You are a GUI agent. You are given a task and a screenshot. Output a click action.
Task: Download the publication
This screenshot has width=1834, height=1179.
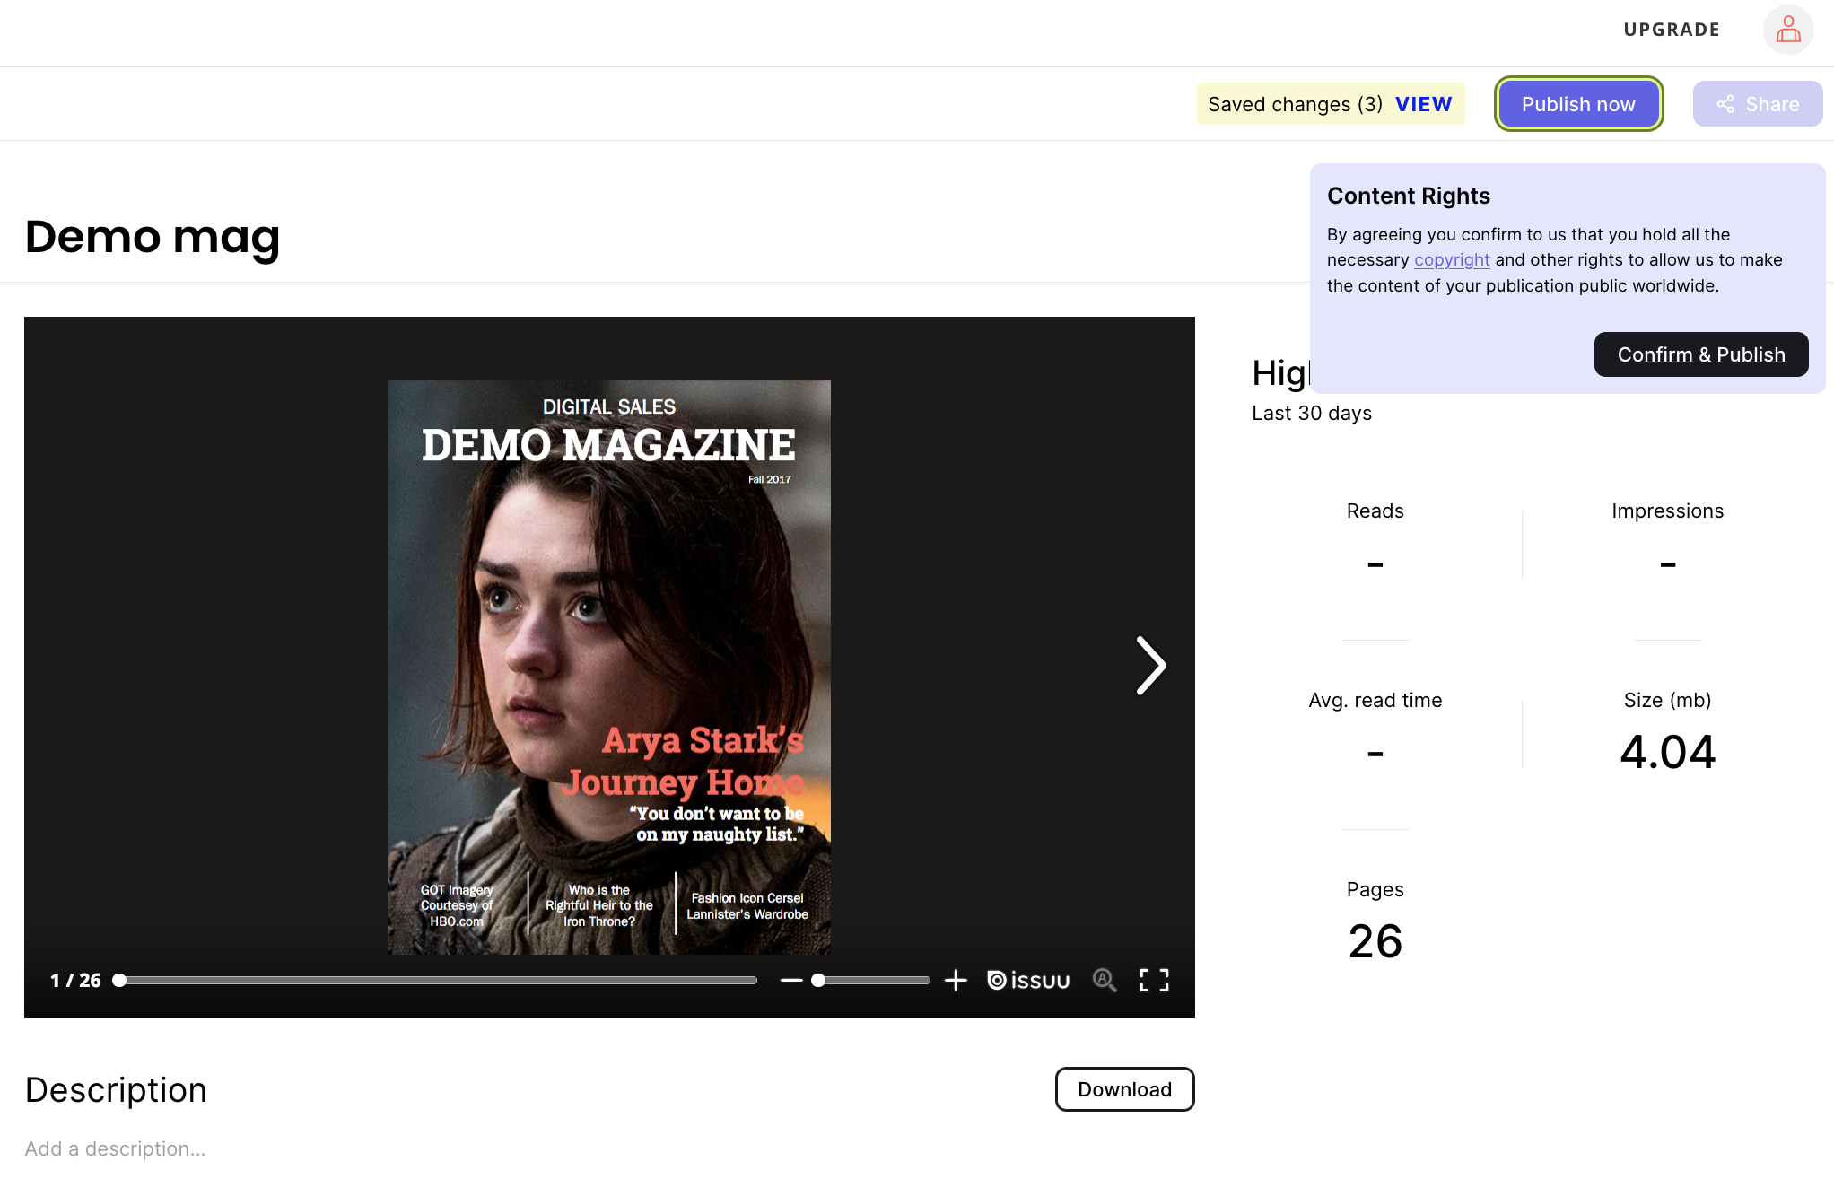[1124, 1089]
